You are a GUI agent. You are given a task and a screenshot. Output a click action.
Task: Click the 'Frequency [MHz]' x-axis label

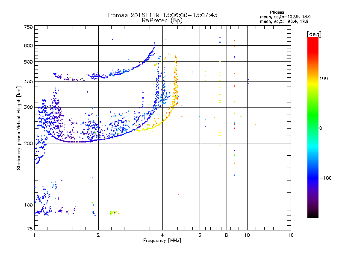pyautogui.click(x=162, y=241)
